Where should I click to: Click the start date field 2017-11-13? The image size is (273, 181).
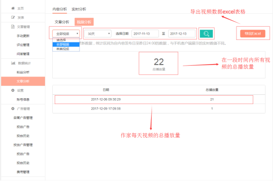(145, 34)
